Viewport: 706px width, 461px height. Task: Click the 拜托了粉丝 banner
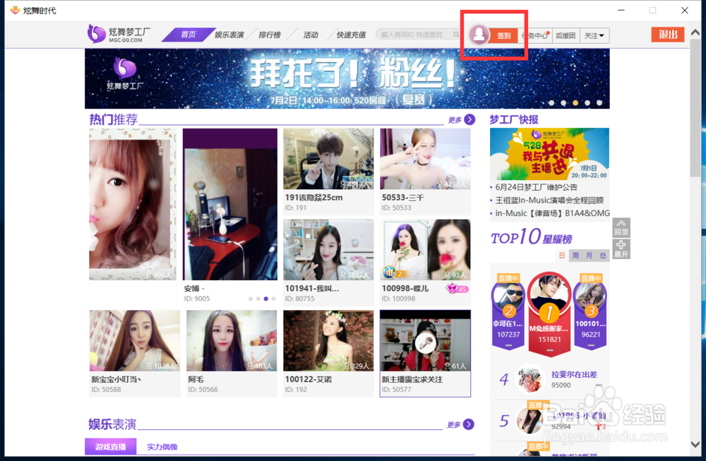(x=347, y=78)
